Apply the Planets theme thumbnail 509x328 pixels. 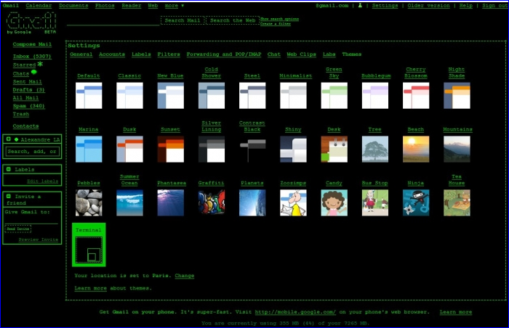point(252,203)
